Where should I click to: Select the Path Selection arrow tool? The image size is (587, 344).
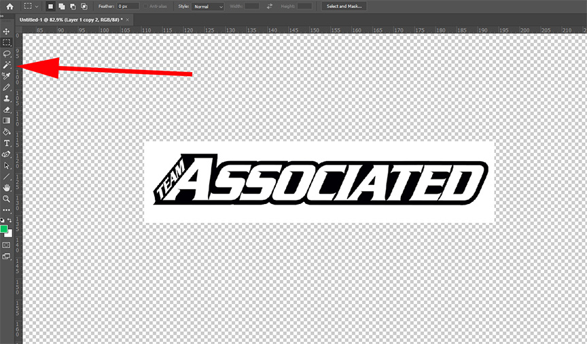[x=6, y=166]
